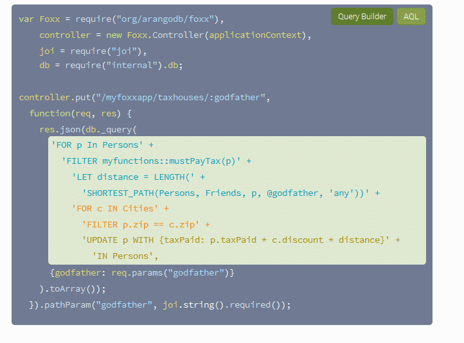464x343 pixels.
Task: Click the SHORTEST_PATH query line
Action: point(230,193)
